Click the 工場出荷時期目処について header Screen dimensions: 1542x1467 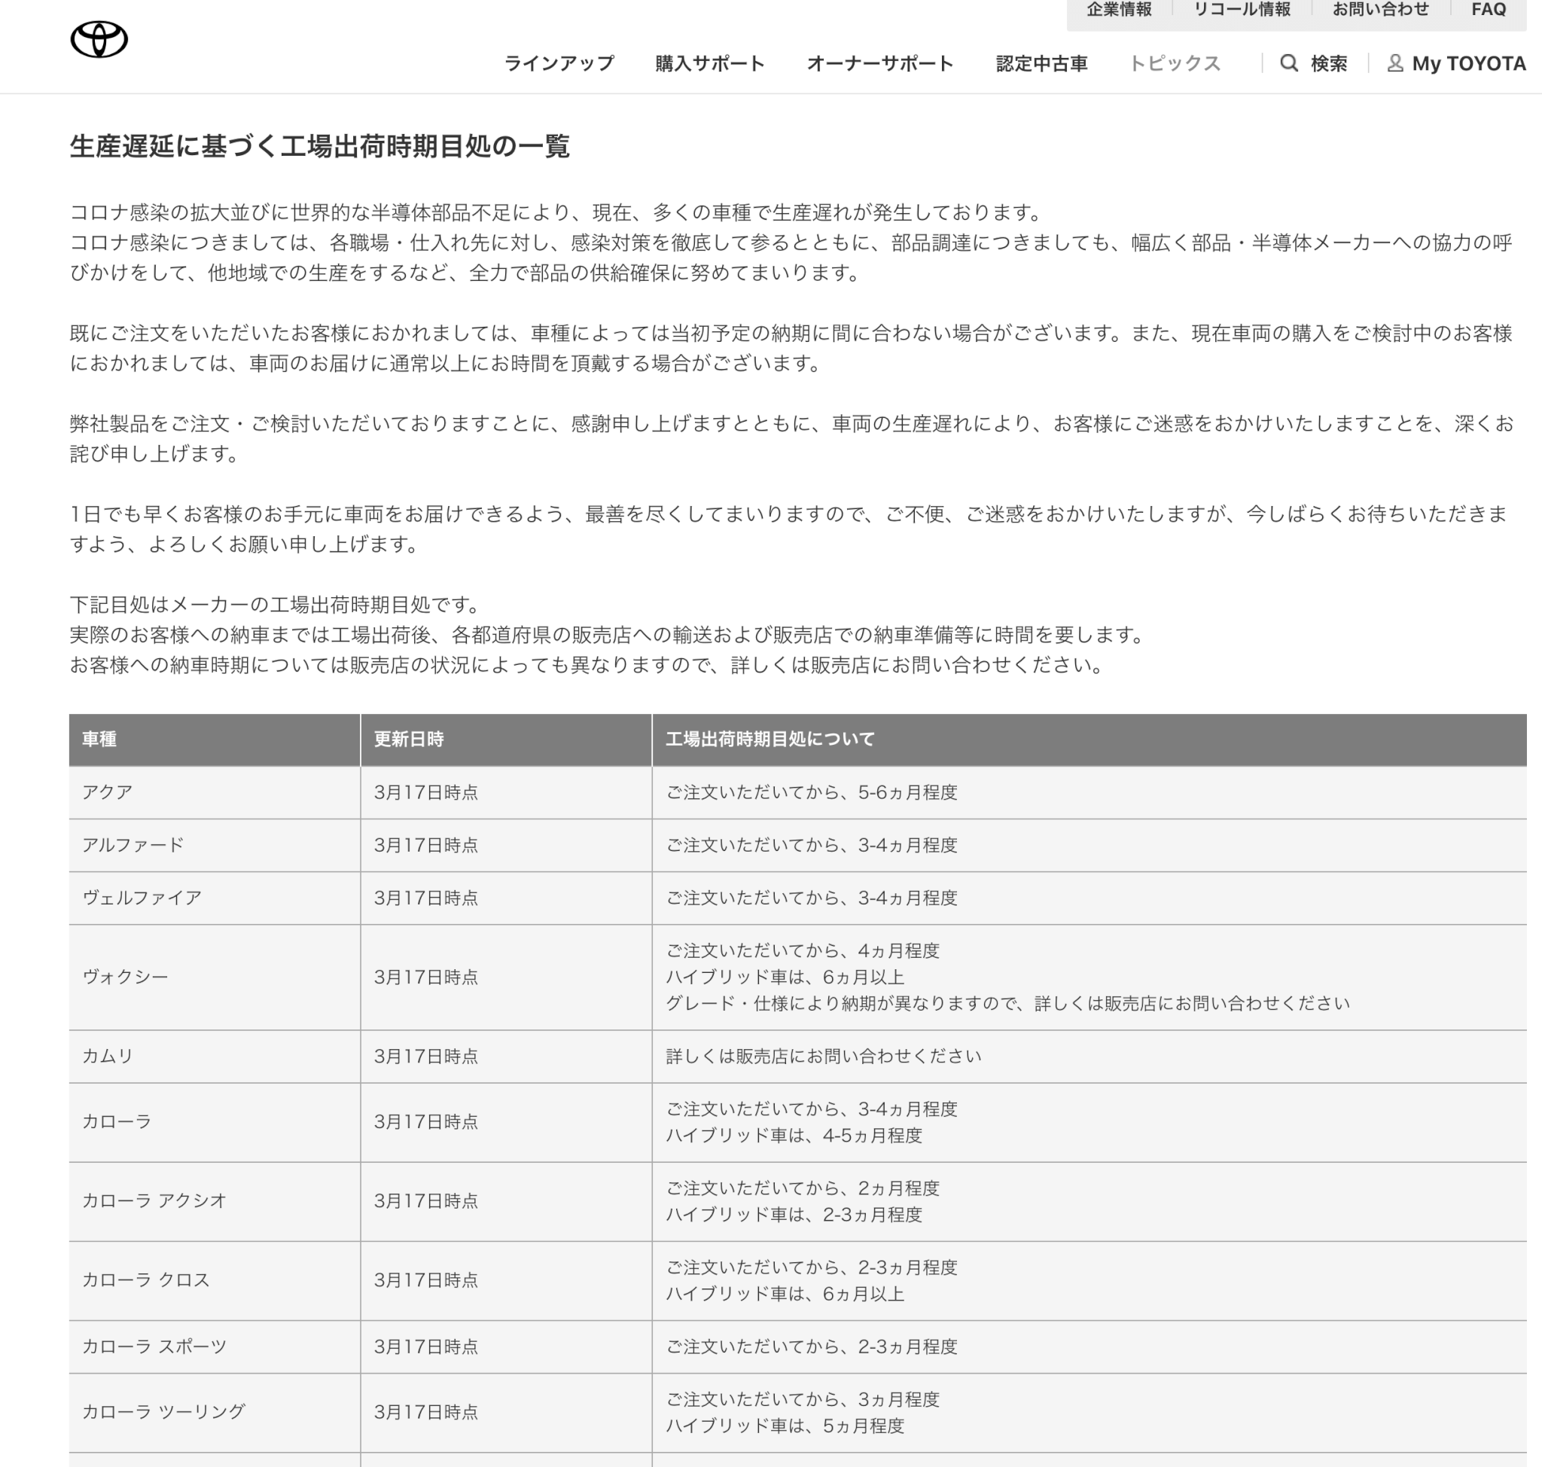tap(1089, 739)
